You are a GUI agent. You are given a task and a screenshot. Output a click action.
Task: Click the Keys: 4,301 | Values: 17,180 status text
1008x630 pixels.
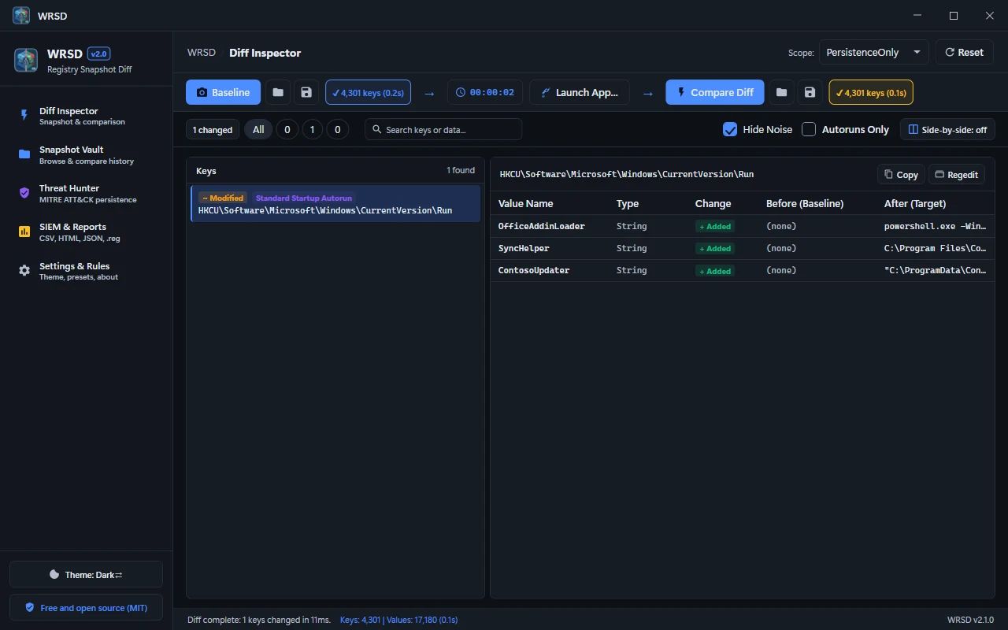(x=398, y=620)
